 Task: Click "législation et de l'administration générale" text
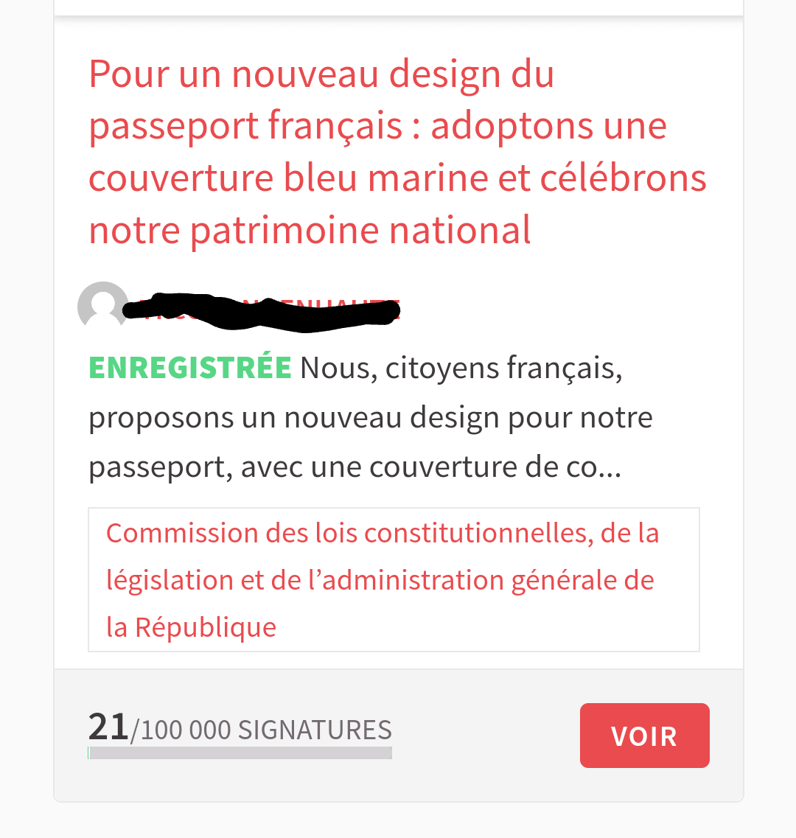tap(380, 580)
